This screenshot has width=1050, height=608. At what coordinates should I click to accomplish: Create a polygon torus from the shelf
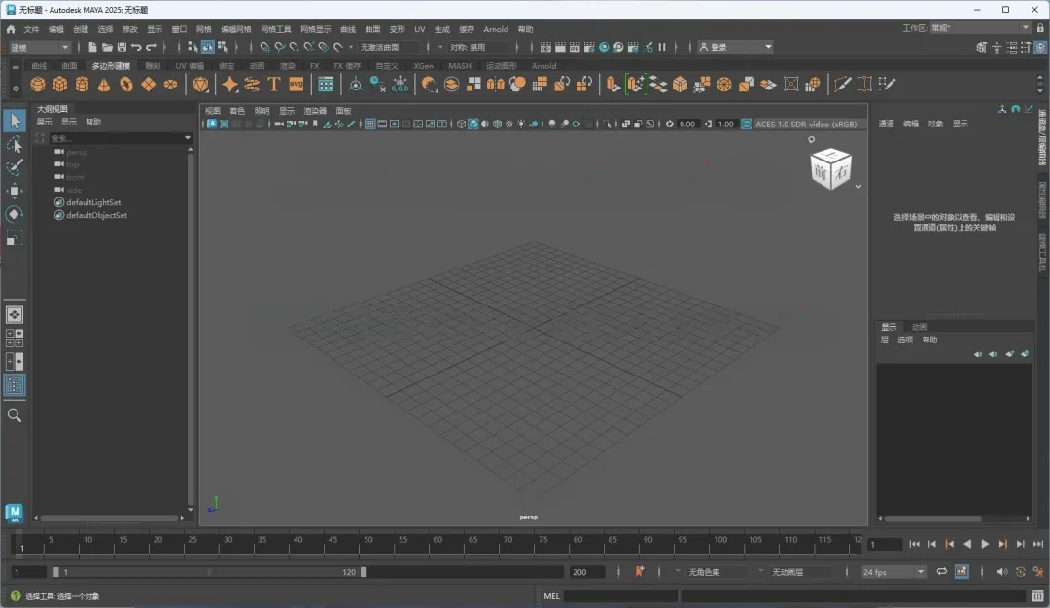(125, 85)
